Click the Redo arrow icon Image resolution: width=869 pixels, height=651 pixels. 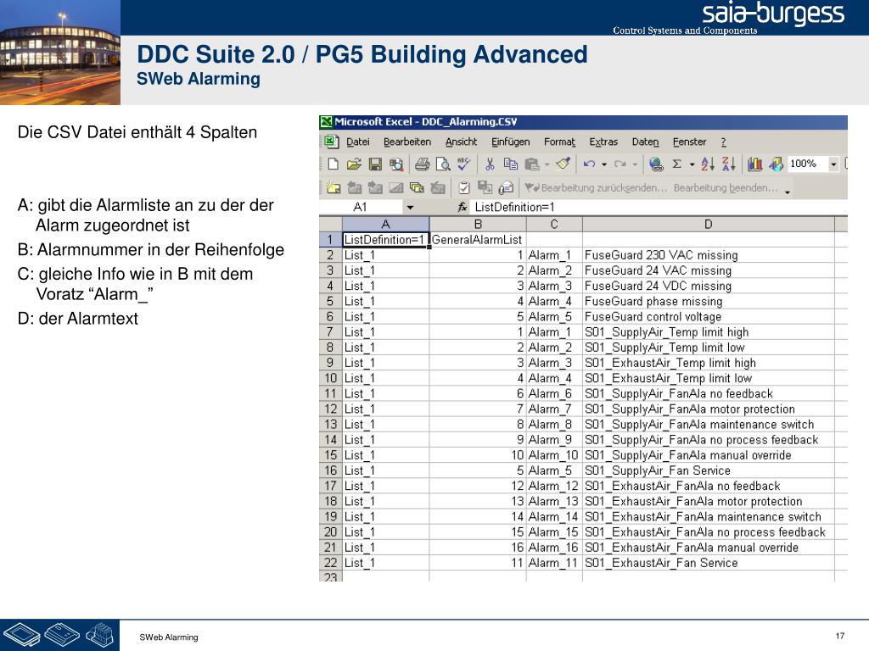(x=620, y=164)
